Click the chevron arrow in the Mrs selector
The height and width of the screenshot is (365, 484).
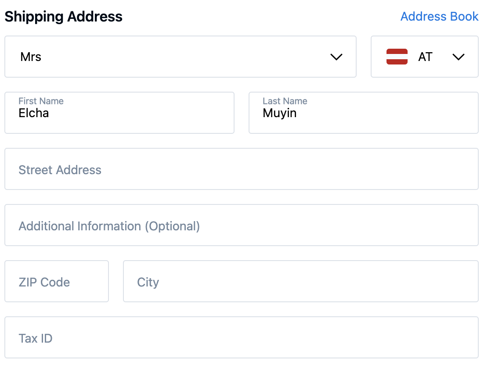(x=336, y=57)
